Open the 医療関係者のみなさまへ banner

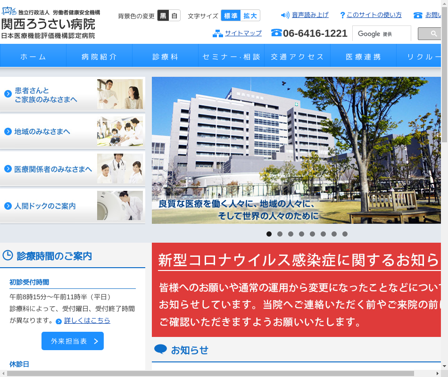tap(73, 169)
